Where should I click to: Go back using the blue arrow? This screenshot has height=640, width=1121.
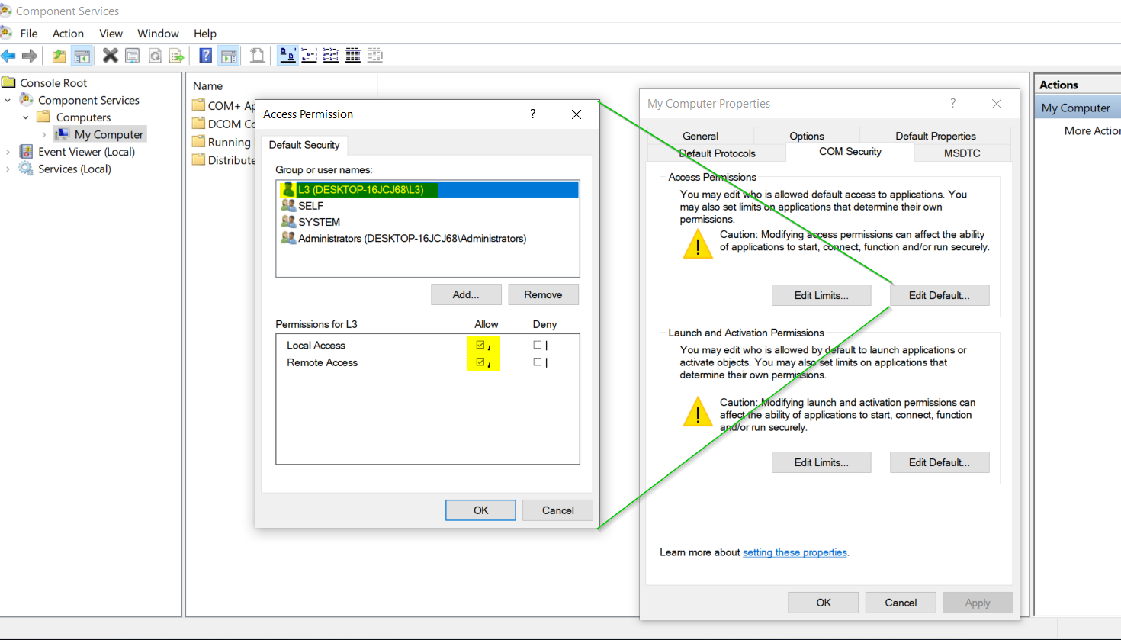pyautogui.click(x=8, y=56)
